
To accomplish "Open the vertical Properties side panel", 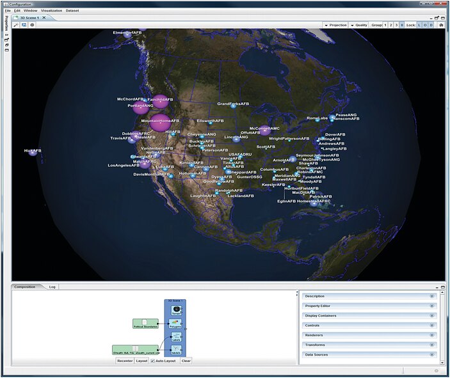I will tap(6, 24).
